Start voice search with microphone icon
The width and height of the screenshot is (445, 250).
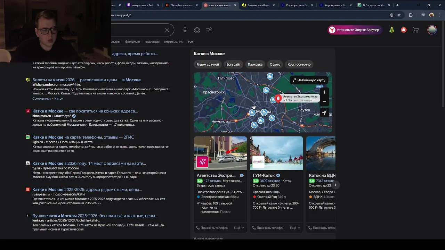(x=185, y=30)
